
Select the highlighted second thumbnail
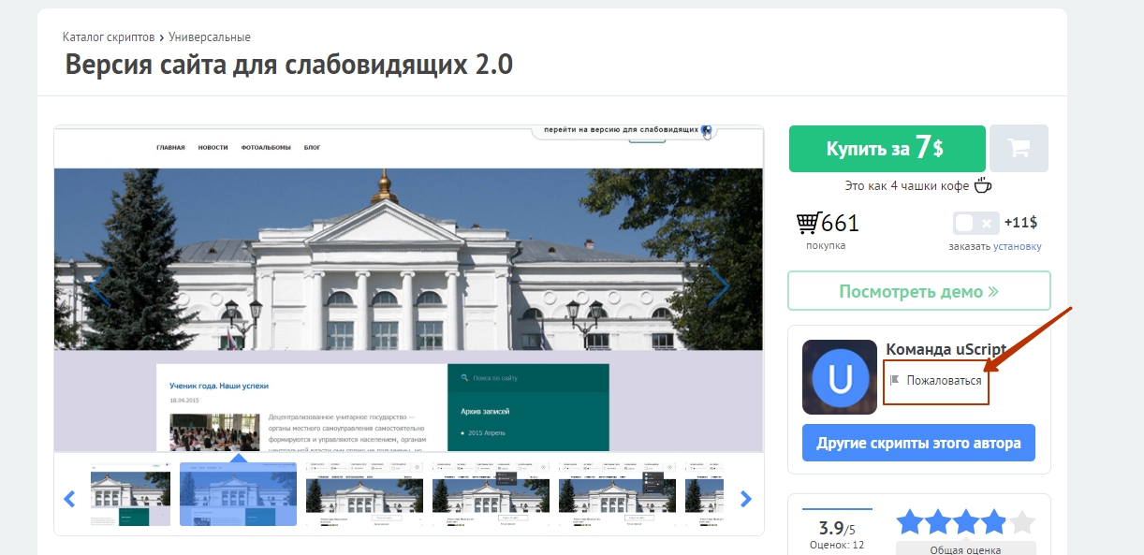[238, 494]
